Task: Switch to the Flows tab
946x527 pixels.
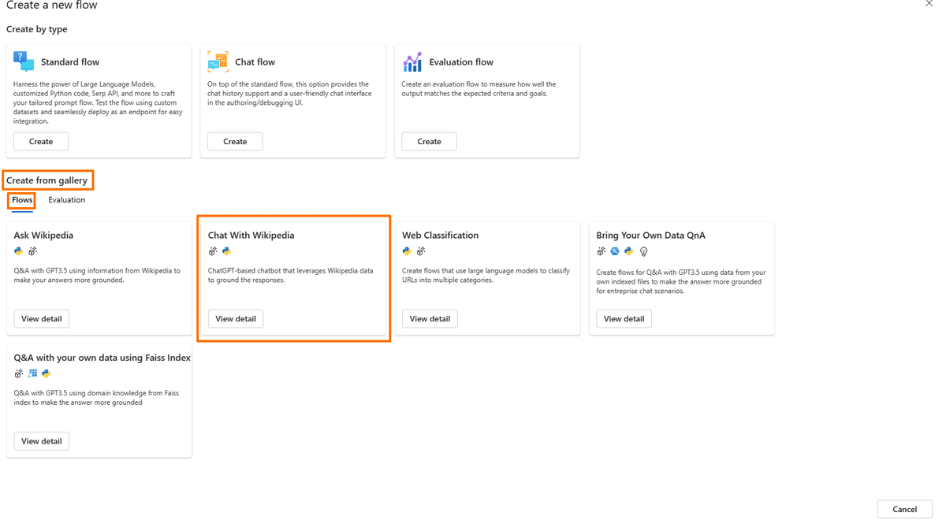Action: pyautogui.click(x=20, y=199)
